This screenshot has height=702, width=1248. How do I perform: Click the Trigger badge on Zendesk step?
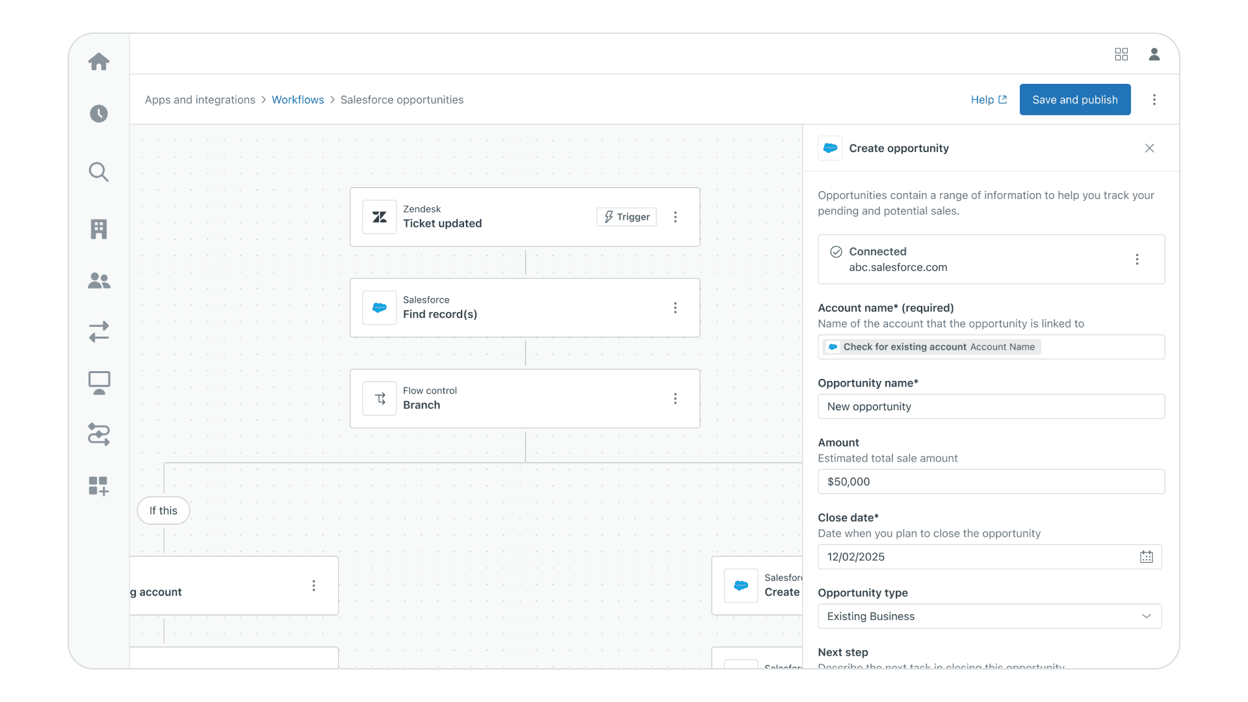click(x=627, y=217)
